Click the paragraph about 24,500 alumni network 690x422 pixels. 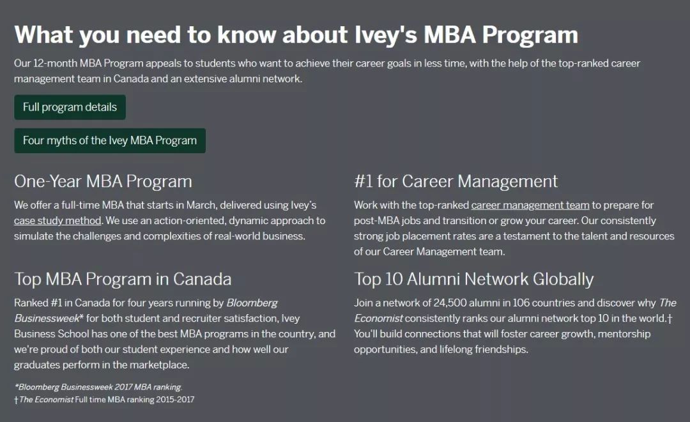(x=515, y=326)
